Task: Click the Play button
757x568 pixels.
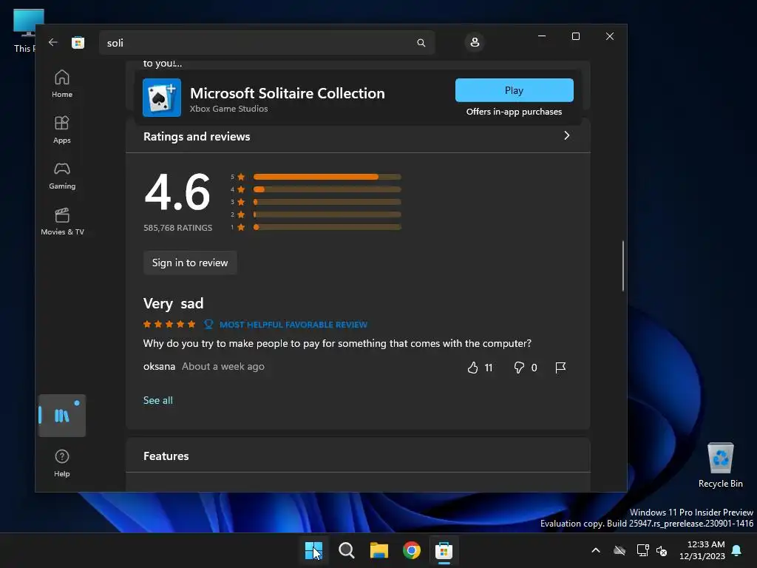Action: [515, 90]
